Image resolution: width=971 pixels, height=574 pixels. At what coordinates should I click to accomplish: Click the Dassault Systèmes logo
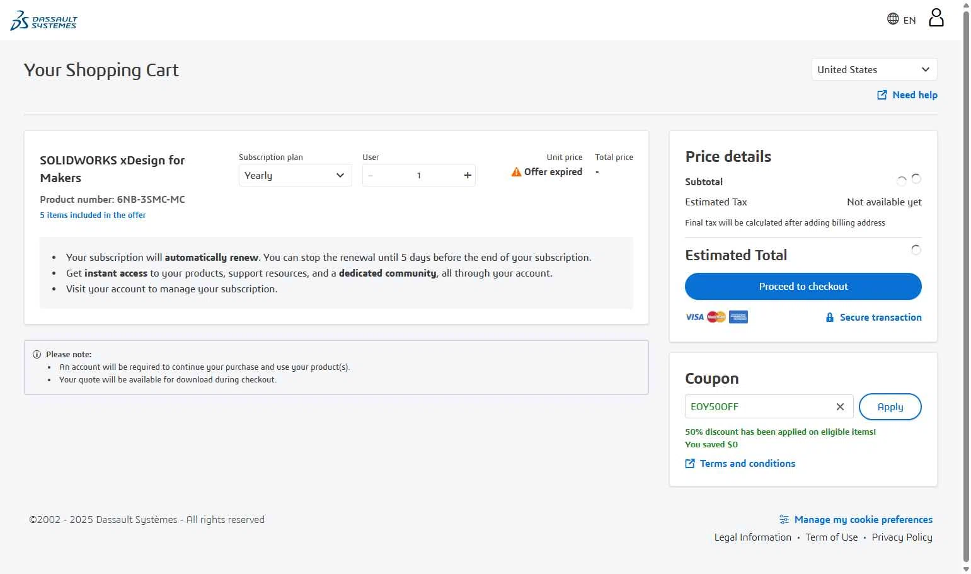tap(43, 21)
